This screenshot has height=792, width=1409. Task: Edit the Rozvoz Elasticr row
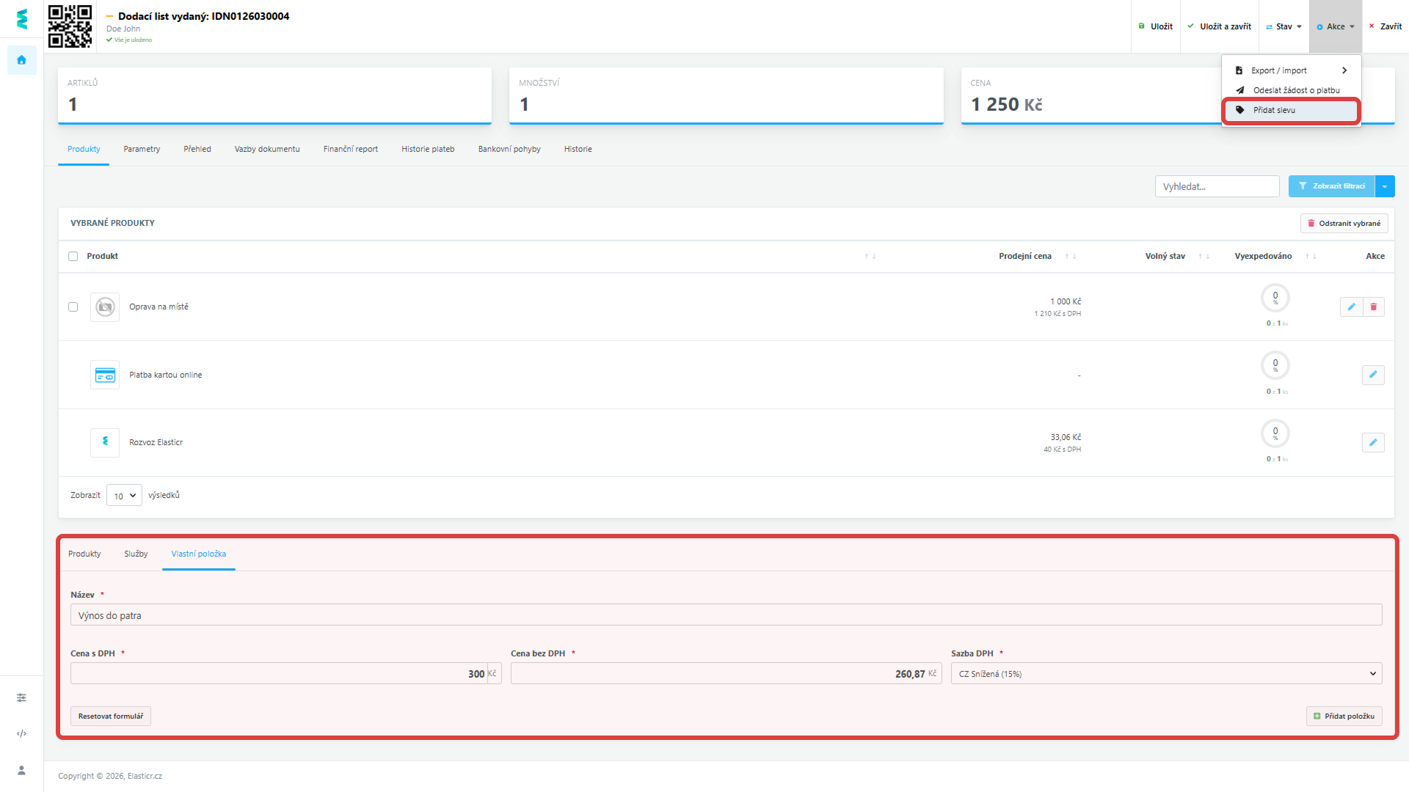1373,443
